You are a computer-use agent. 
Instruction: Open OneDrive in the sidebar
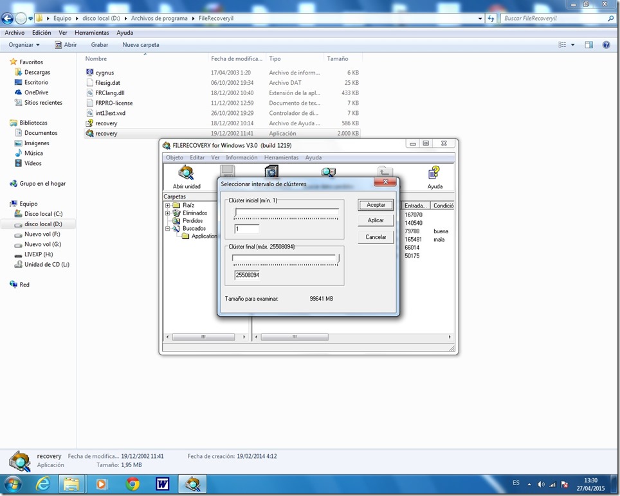coord(37,93)
